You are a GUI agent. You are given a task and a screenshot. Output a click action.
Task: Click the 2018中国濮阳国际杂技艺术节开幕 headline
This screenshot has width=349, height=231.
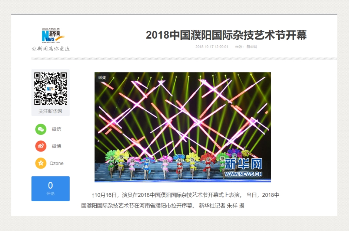coord(226,35)
